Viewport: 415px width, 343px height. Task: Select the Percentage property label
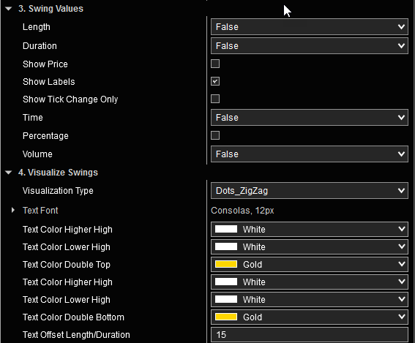(45, 136)
